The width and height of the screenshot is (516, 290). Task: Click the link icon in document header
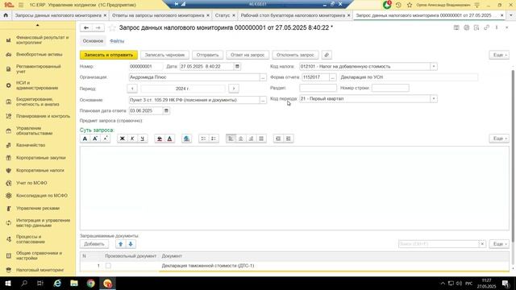pyautogui.click(x=486, y=27)
